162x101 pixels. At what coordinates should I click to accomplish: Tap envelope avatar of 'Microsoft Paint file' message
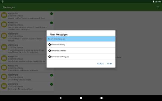pyautogui.click(x=4, y=24)
